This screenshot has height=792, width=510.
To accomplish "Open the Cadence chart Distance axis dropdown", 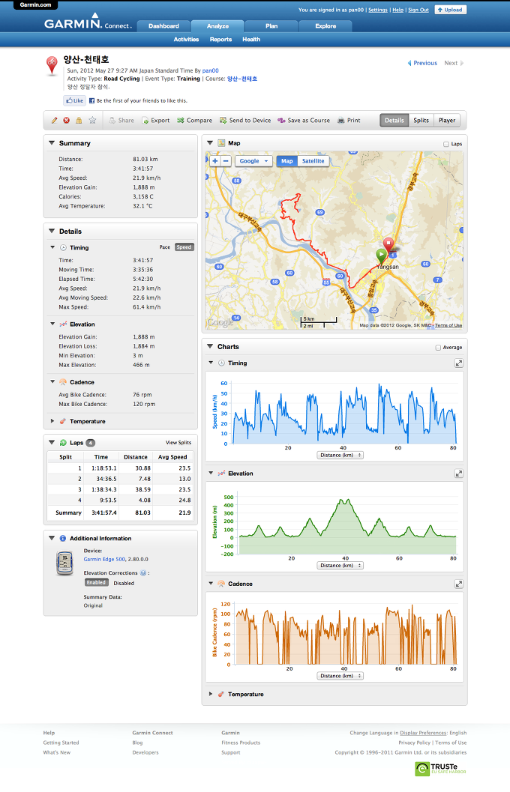I will pos(340,676).
